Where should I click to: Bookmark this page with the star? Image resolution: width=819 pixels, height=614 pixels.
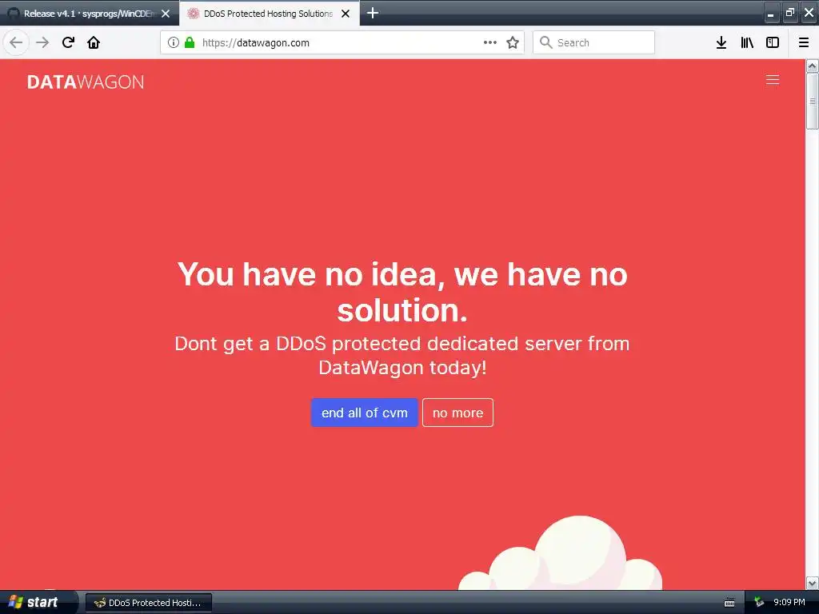(x=513, y=42)
